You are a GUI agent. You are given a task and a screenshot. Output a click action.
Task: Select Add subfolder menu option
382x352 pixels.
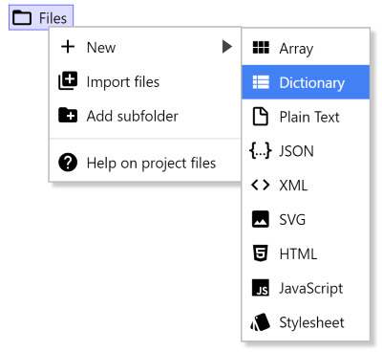pos(145,116)
